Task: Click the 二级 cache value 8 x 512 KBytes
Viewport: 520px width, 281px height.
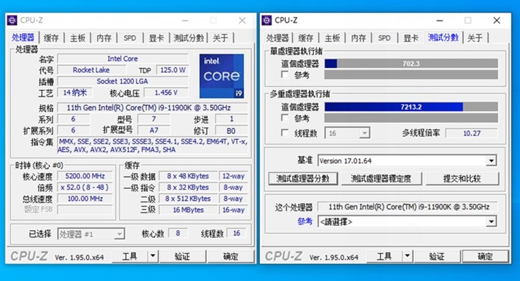Action: point(188,198)
